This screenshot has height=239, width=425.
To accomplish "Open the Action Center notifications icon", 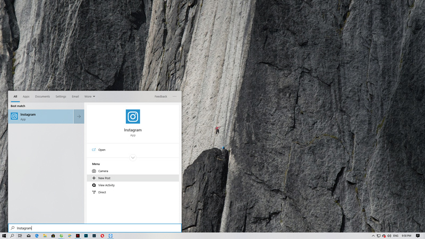I will tap(418, 235).
